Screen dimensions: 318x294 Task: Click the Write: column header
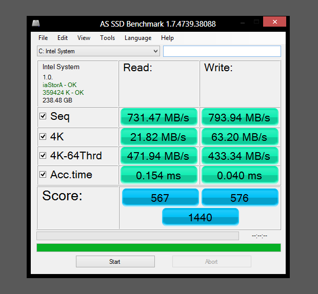218,68
